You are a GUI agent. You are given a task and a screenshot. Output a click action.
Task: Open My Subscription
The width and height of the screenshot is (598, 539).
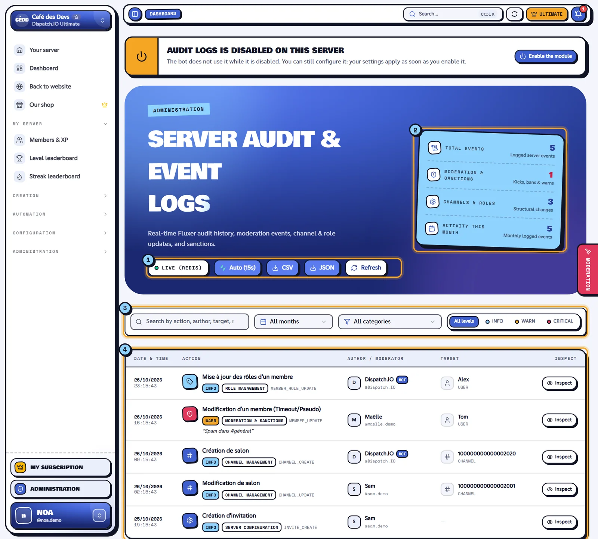(x=61, y=467)
